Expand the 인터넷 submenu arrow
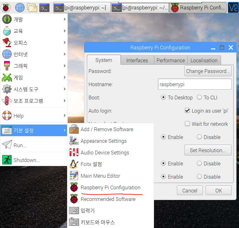This screenshot has height=228, width=239. coord(65,54)
